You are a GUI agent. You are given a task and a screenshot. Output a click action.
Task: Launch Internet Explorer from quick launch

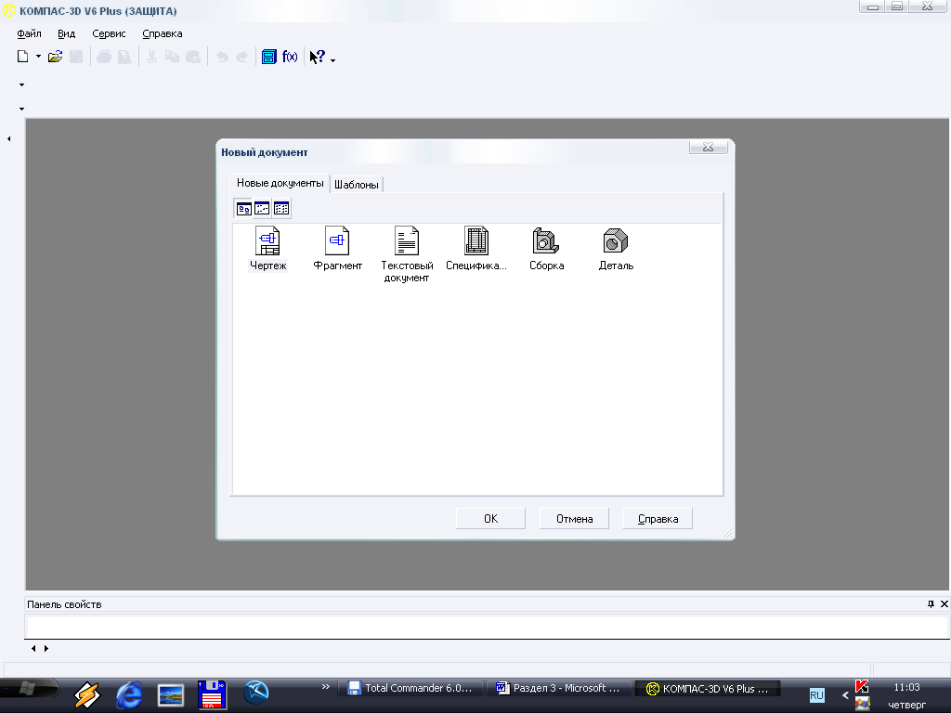129,694
